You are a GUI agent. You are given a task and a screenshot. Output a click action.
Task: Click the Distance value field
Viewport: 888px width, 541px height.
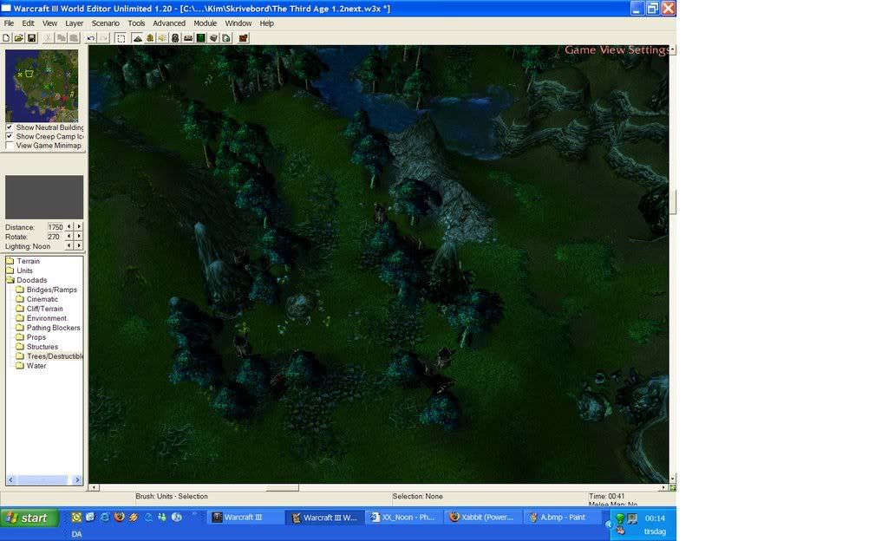[55, 227]
